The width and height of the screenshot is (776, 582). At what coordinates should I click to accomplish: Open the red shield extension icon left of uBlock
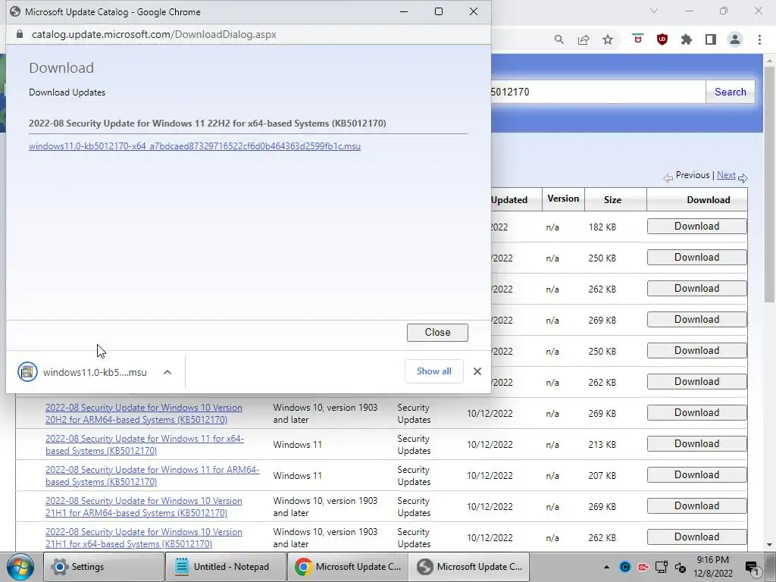637,39
